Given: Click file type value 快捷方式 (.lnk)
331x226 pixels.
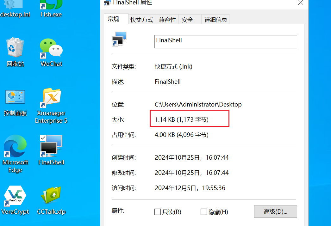Looking at the screenshot, I should pyautogui.click(x=173, y=67).
